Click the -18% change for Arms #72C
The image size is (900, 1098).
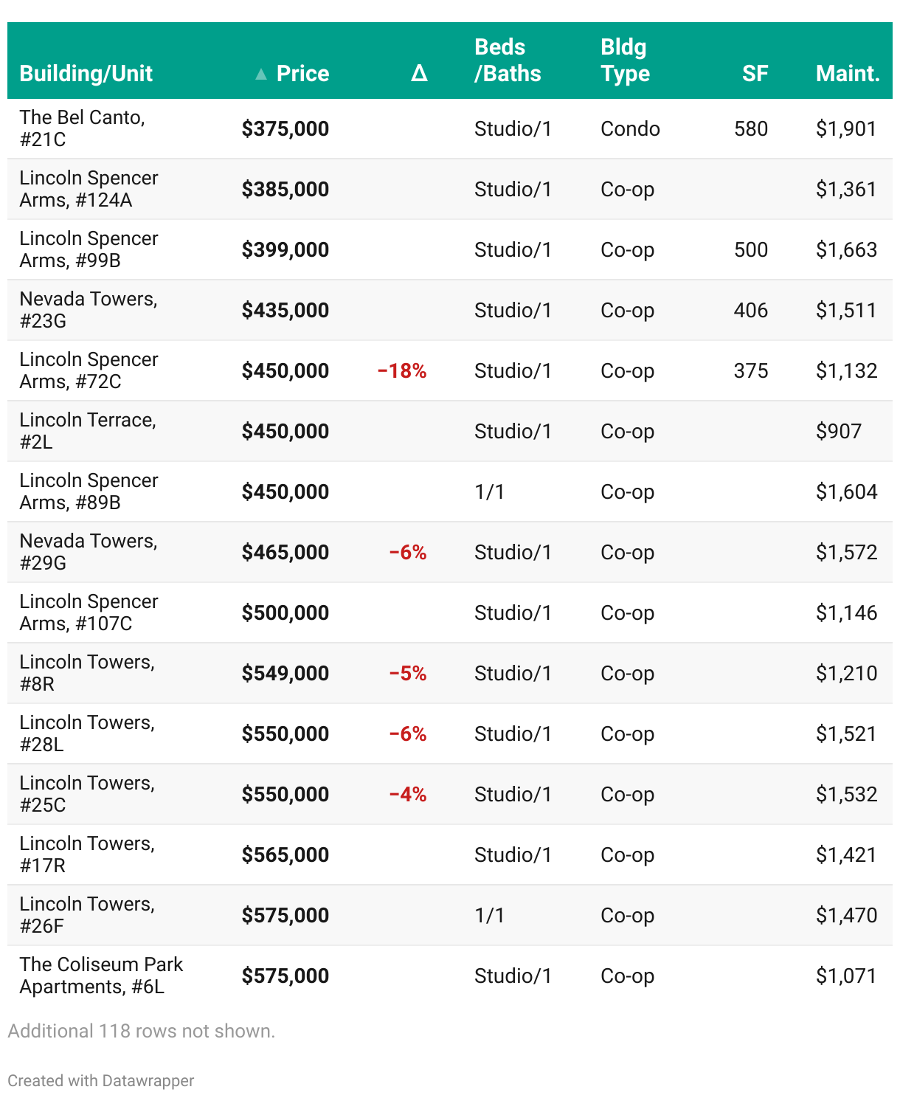tap(402, 370)
